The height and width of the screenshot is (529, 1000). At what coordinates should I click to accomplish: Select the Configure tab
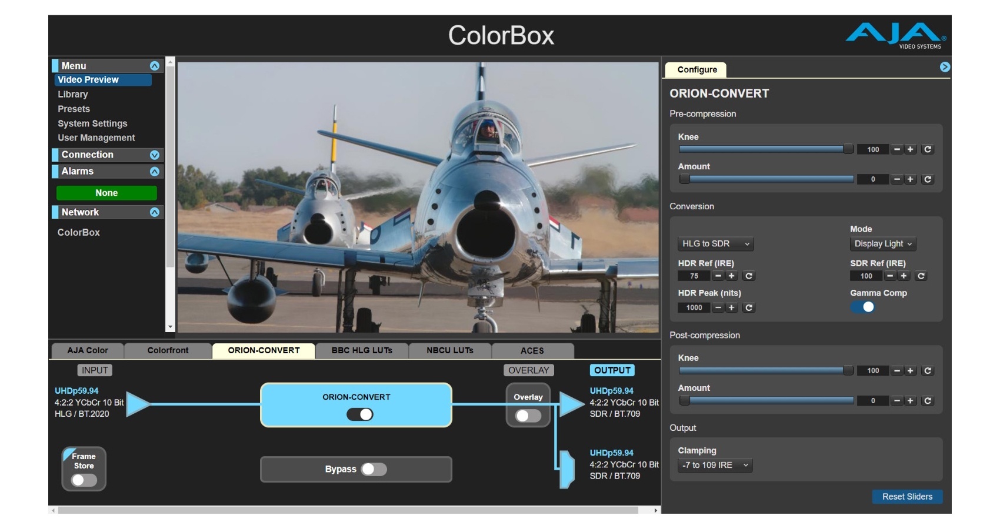click(x=697, y=70)
